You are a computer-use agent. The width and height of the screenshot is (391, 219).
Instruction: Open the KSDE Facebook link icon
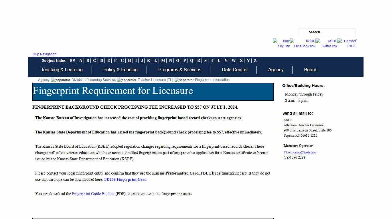304,43
